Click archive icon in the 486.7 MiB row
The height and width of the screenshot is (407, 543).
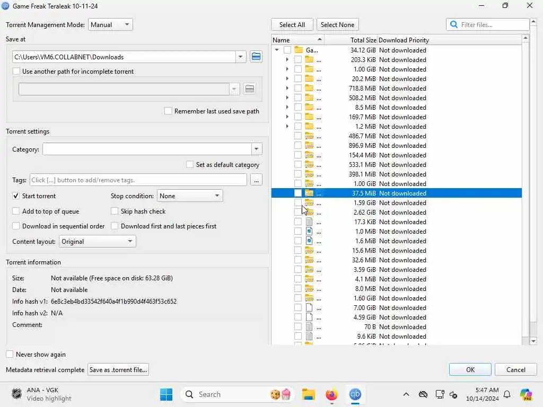tap(309, 136)
